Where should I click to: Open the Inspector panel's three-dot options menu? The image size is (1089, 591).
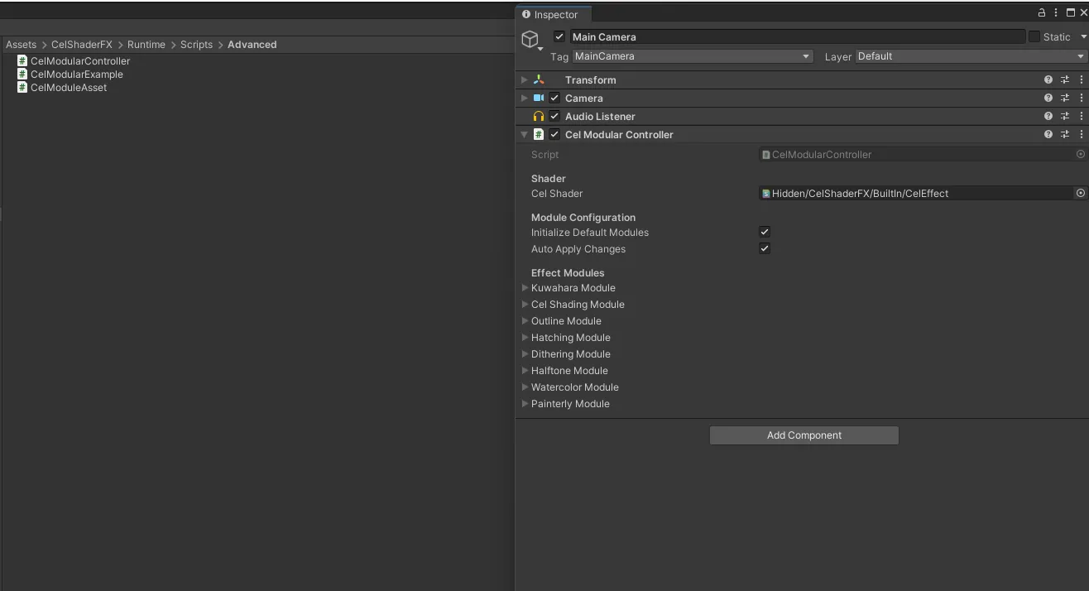coord(1056,13)
